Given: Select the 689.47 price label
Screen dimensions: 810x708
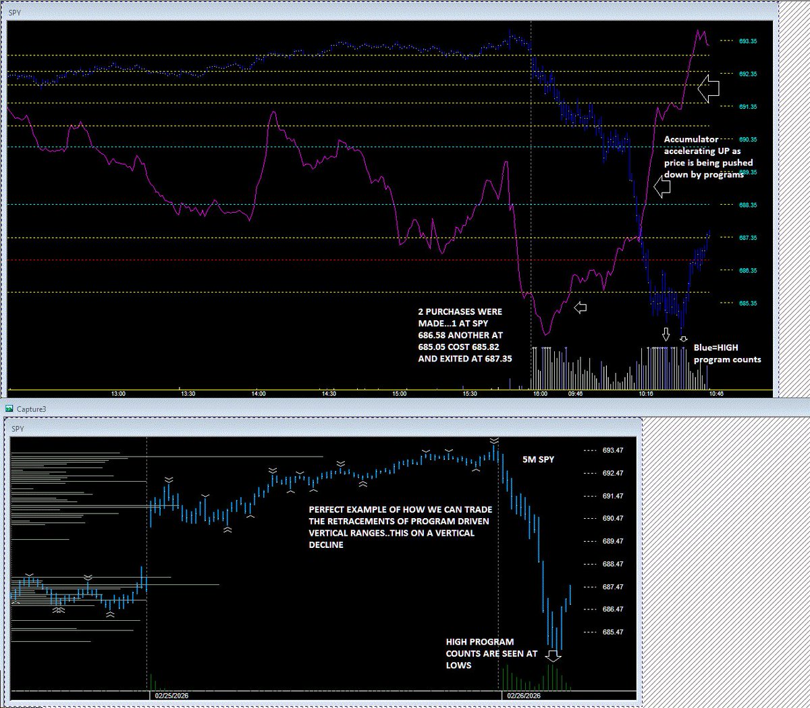Looking at the screenshot, I should (x=613, y=542).
